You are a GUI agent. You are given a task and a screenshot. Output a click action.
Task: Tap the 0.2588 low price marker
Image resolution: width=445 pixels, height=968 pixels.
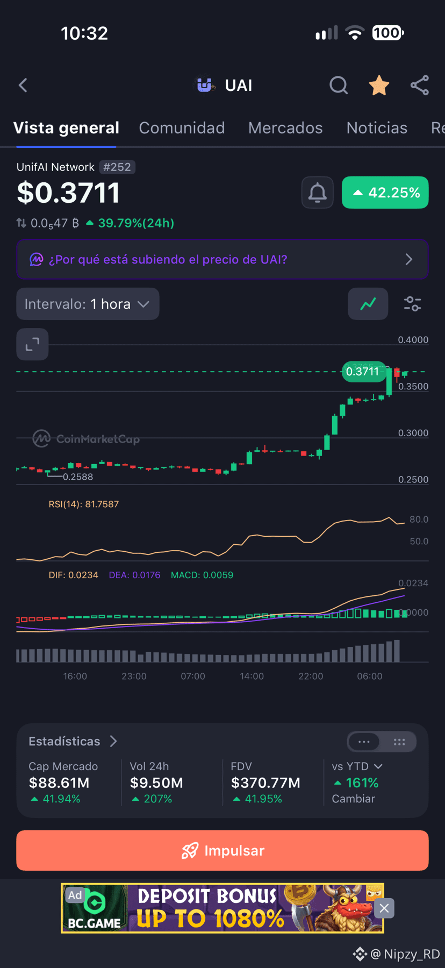pos(78,477)
